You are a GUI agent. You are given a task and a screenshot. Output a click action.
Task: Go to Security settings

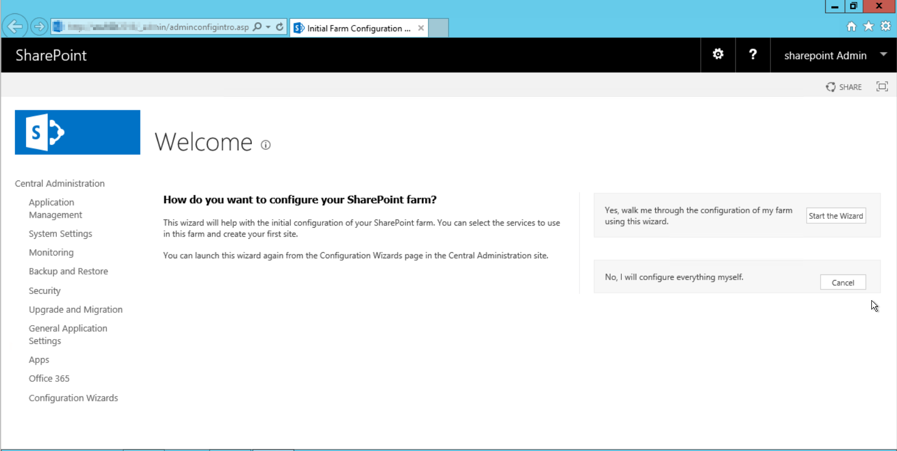(45, 291)
